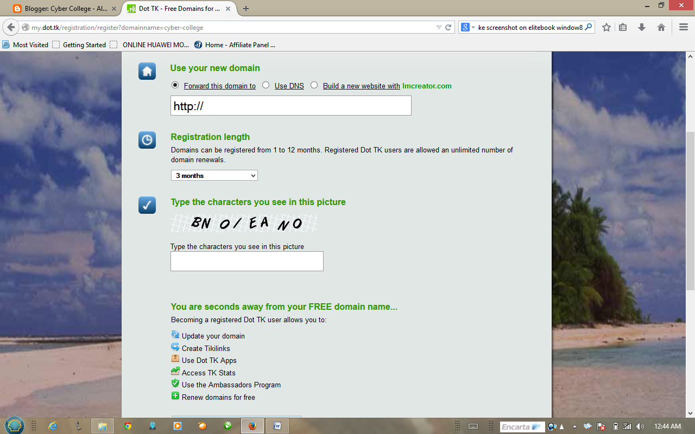The height and width of the screenshot is (434, 695).
Task: Show bookmarks list icon
Action: (623, 27)
